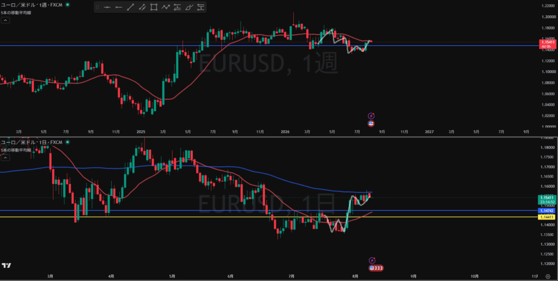Click the weekly chart market status dot
The width and height of the screenshot is (558, 281).
(68, 4)
